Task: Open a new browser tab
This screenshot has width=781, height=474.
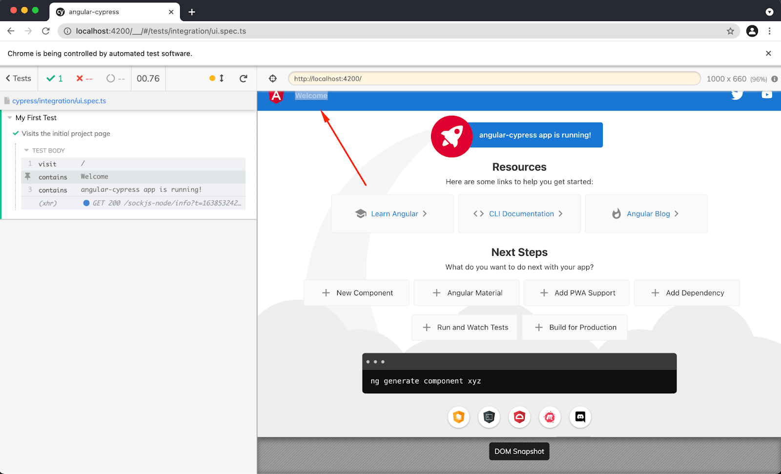Action: pos(192,12)
